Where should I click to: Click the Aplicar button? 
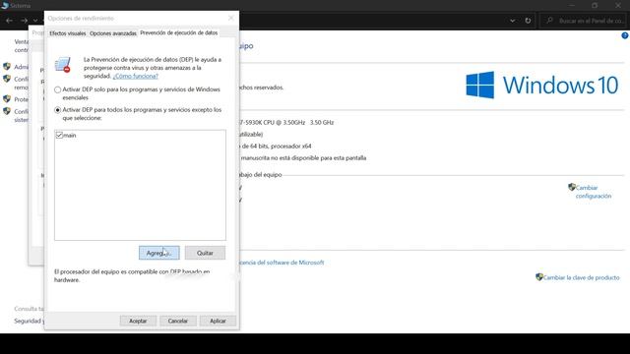coord(218,321)
